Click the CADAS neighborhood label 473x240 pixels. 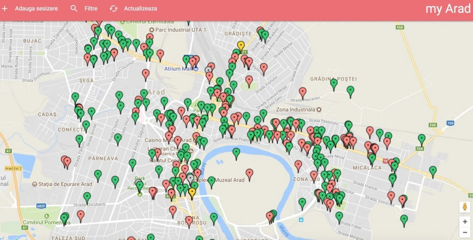pos(47,114)
